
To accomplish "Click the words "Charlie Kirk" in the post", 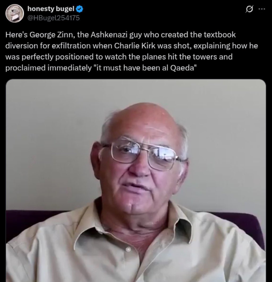I will pyautogui.click(x=135, y=46).
